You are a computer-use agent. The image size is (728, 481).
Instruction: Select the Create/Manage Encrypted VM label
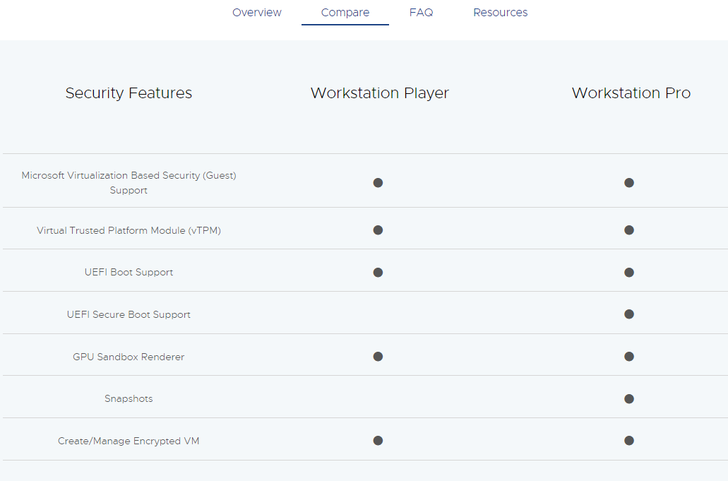click(x=129, y=441)
